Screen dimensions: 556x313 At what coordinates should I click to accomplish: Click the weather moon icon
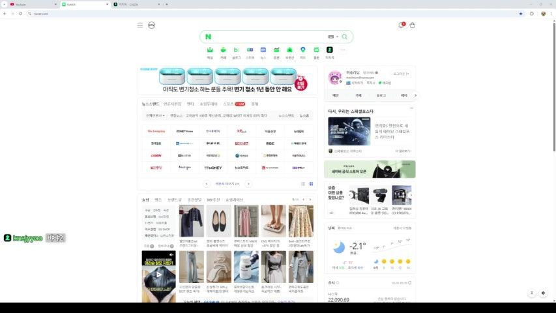click(x=339, y=247)
